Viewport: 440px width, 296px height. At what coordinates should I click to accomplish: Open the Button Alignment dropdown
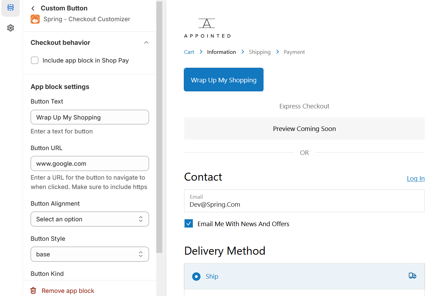click(x=90, y=219)
